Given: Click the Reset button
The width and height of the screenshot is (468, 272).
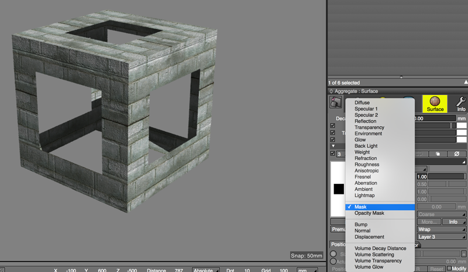Looking at the screenshot, I should (436, 268).
